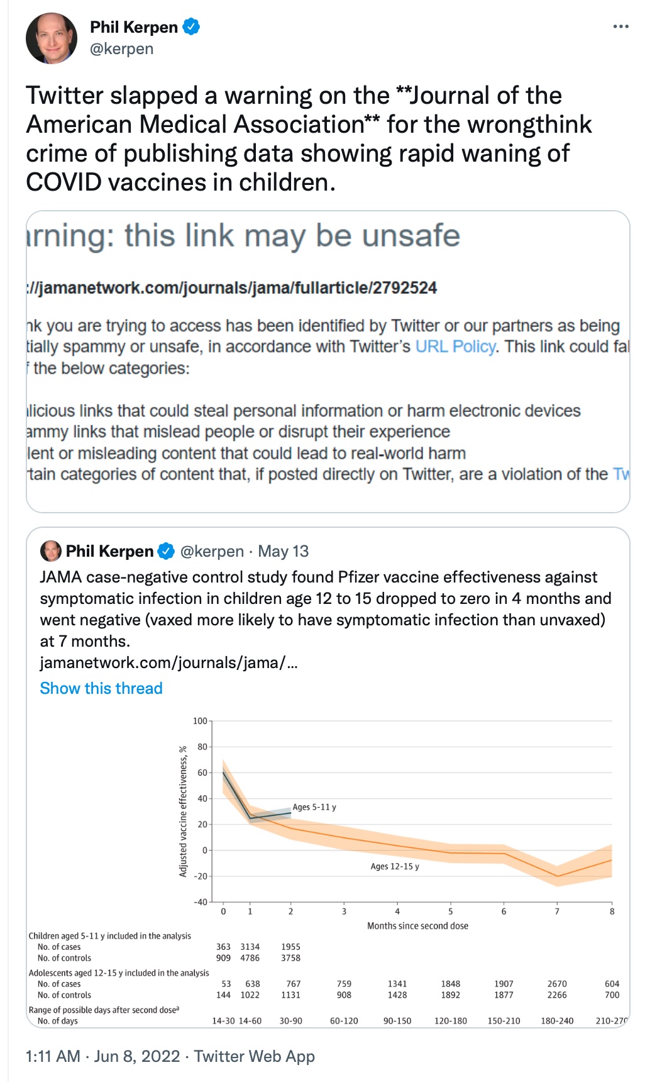The height and width of the screenshot is (1082, 645).
Task: Open the jamanetwork.com/journals/jama link in the quoted tweet
Action: (168, 662)
